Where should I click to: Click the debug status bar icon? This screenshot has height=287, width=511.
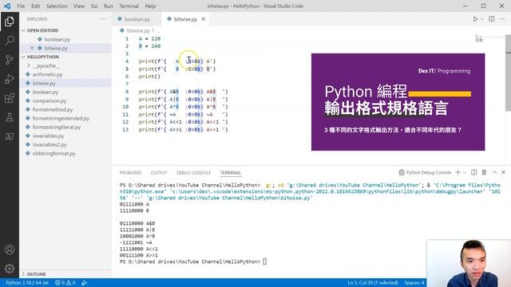point(84,283)
